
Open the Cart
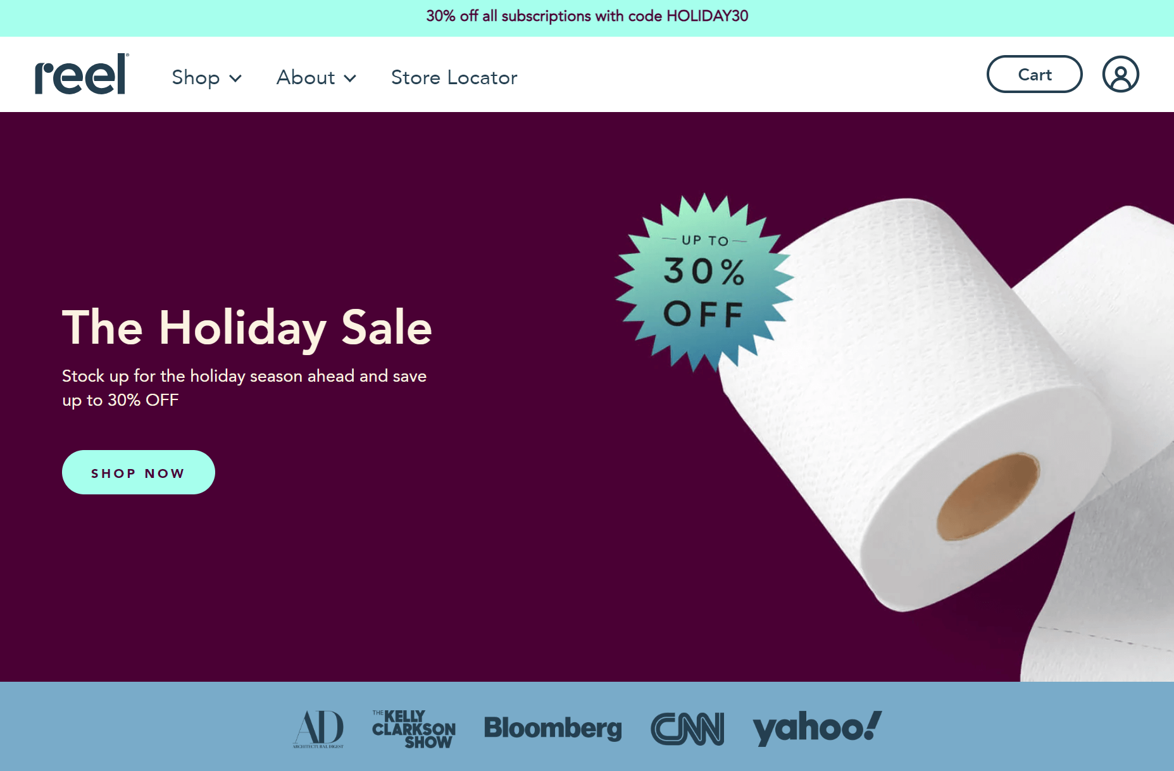pos(1034,74)
